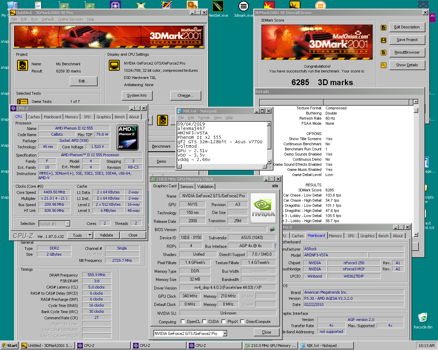Click the icon above the Benchmark button
The width and height of the screenshot is (438, 350).
click(163, 120)
